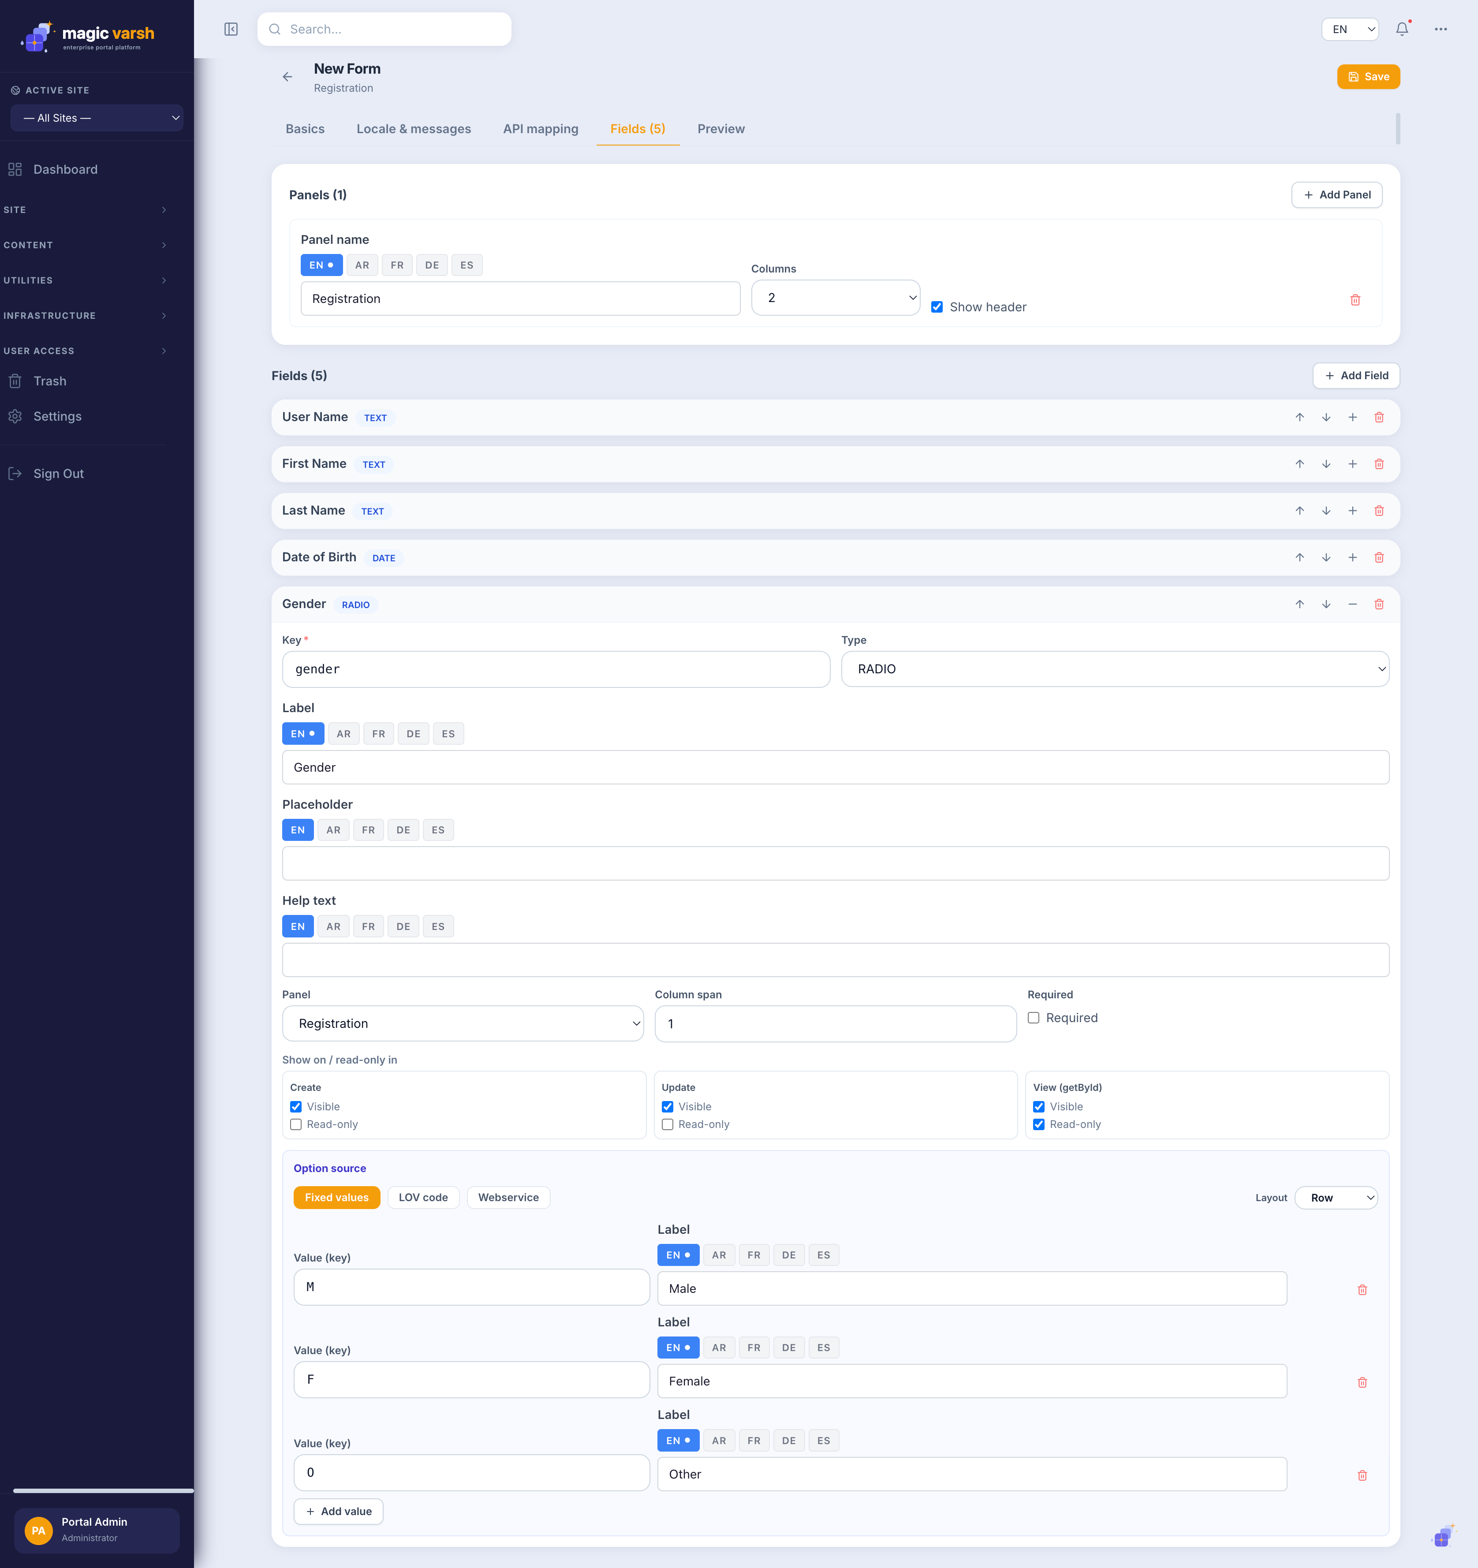Screen dimensions: 1478x1568
Task: Expand the Last Name field
Action: point(1353,510)
